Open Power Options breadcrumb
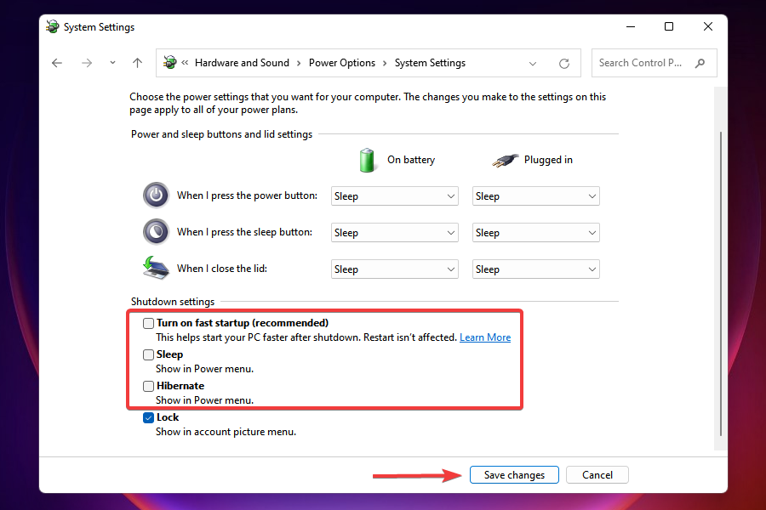 342,63
